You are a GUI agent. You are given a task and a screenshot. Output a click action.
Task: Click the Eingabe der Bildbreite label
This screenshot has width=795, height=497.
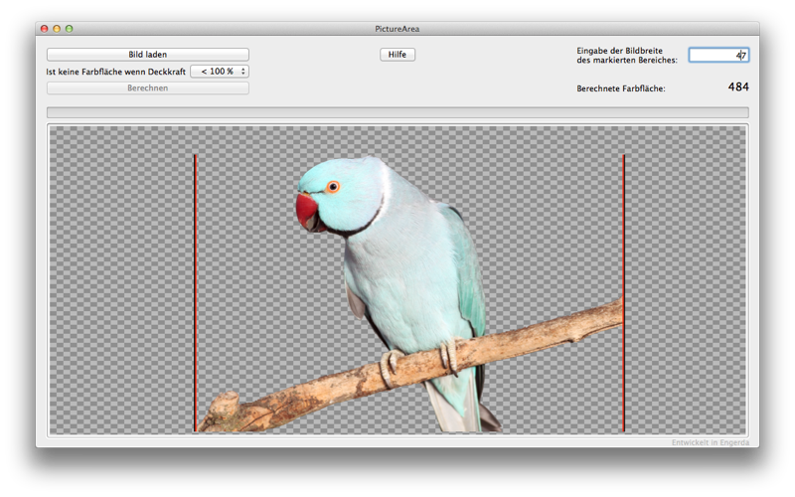tap(627, 56)
